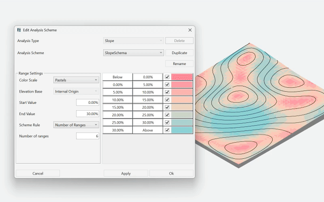Pick the color swatch for Below range
324x202 pixels.
(182, 77)
